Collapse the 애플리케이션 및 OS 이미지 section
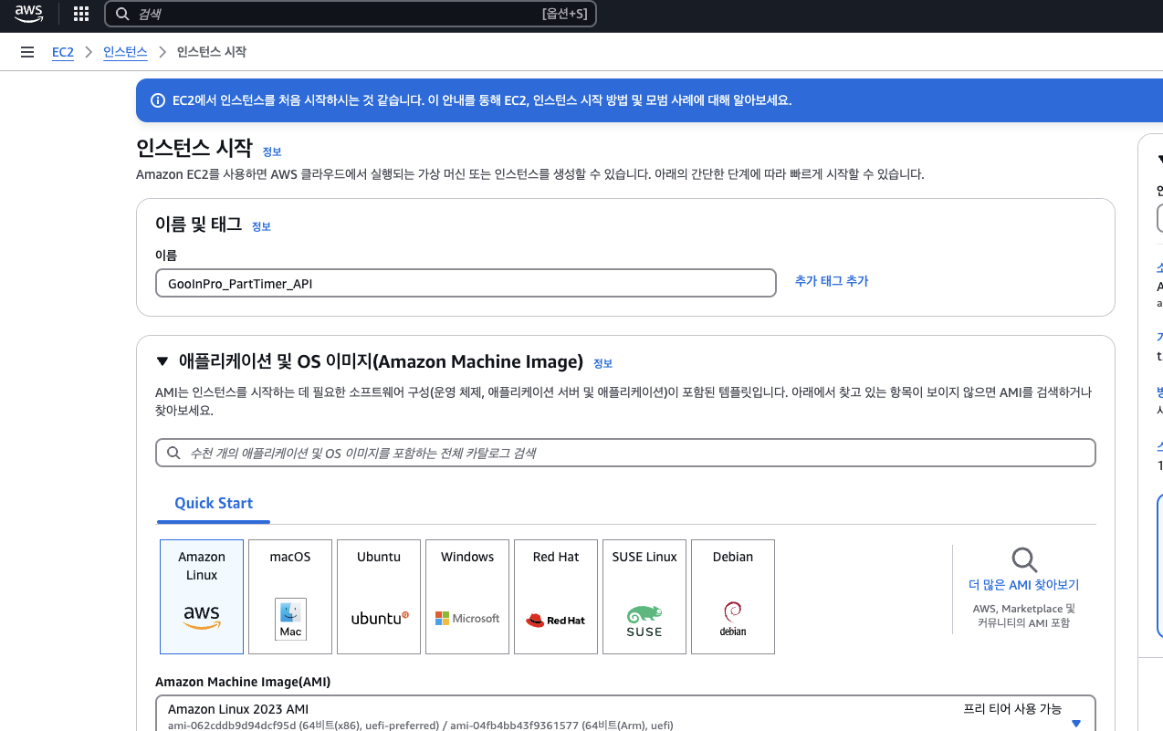This screenshot has height=731, width=1163. [x=162, y=362]
